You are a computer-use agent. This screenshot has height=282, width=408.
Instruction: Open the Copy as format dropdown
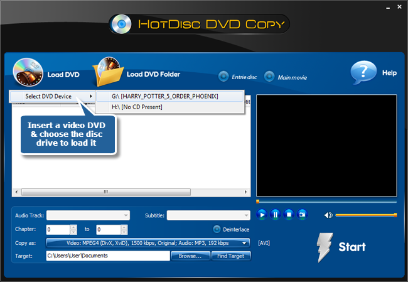(148, 243)
